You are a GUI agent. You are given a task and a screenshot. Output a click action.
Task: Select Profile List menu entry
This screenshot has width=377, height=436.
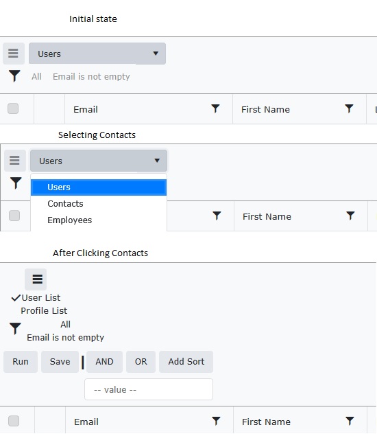(44, 310)
